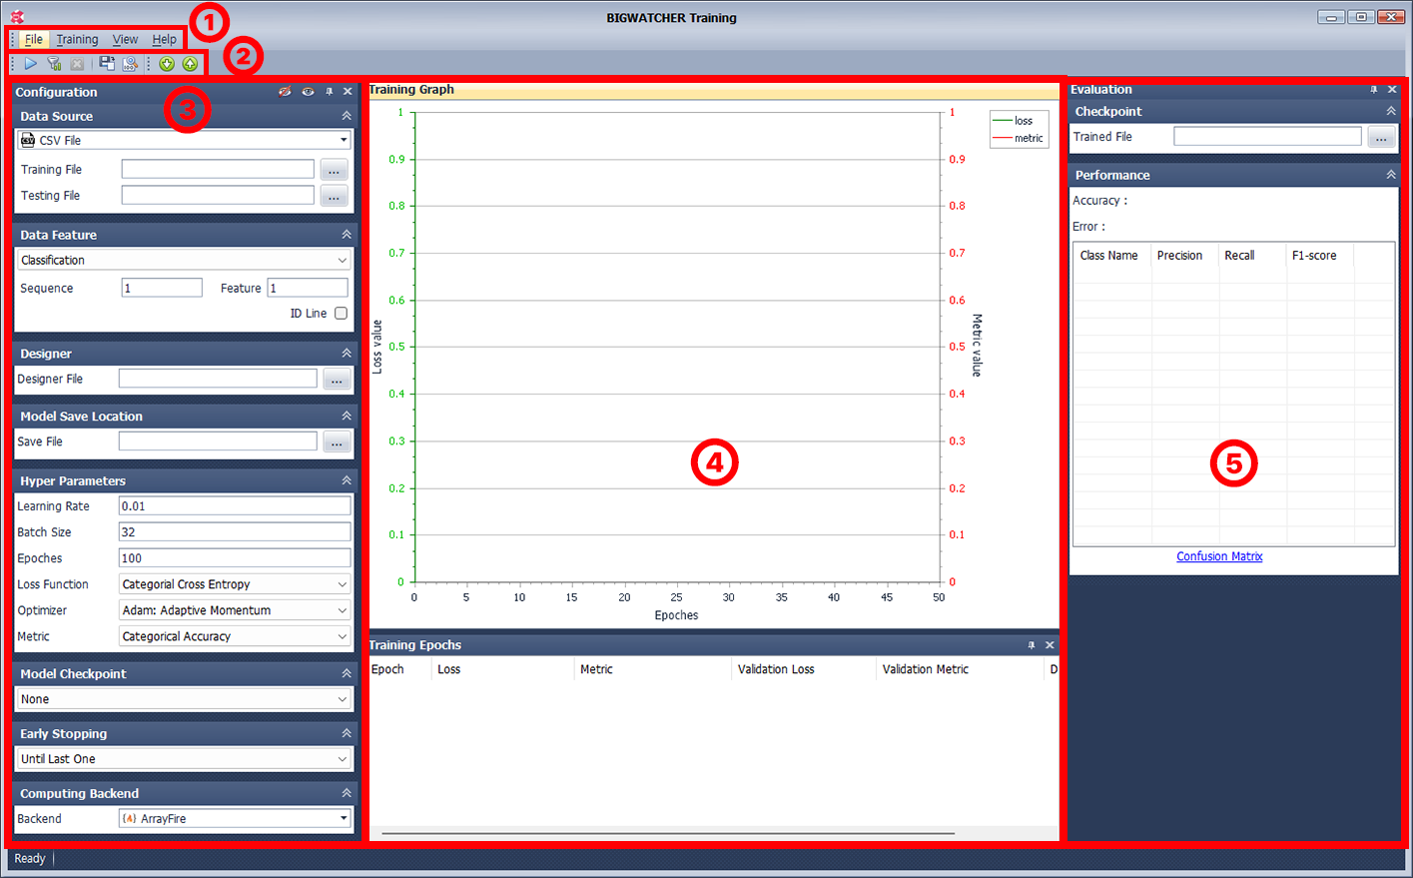Click the green down arrow toolbar icon
This screenshot has height=878, width=1413.
coord(167,64)
